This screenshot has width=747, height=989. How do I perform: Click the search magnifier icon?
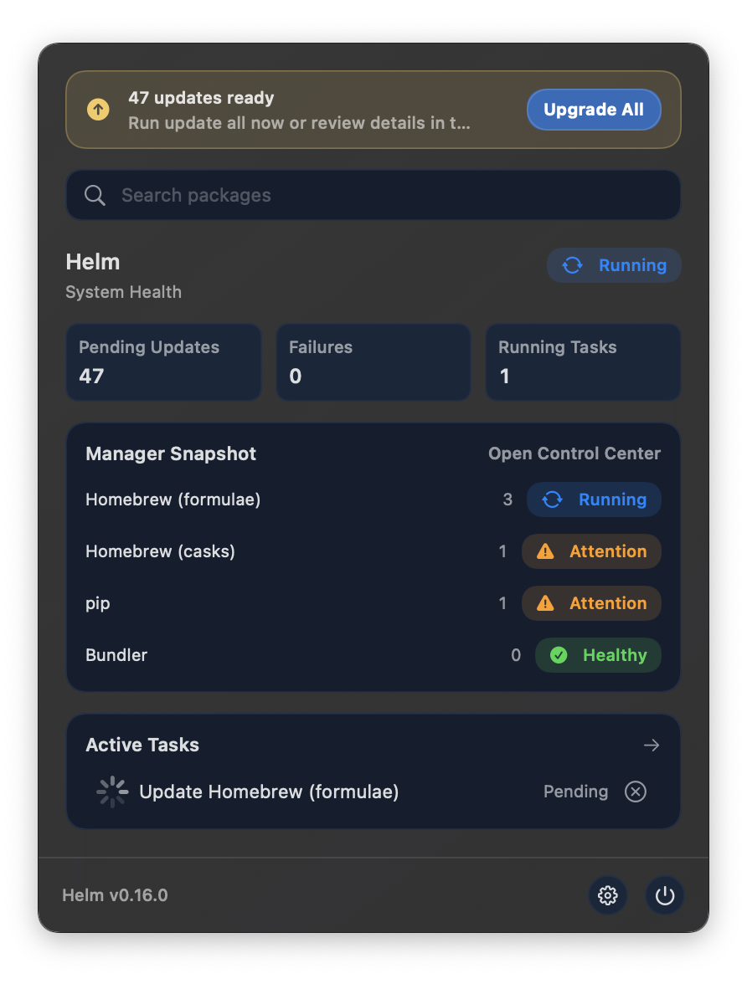(95, 194)
